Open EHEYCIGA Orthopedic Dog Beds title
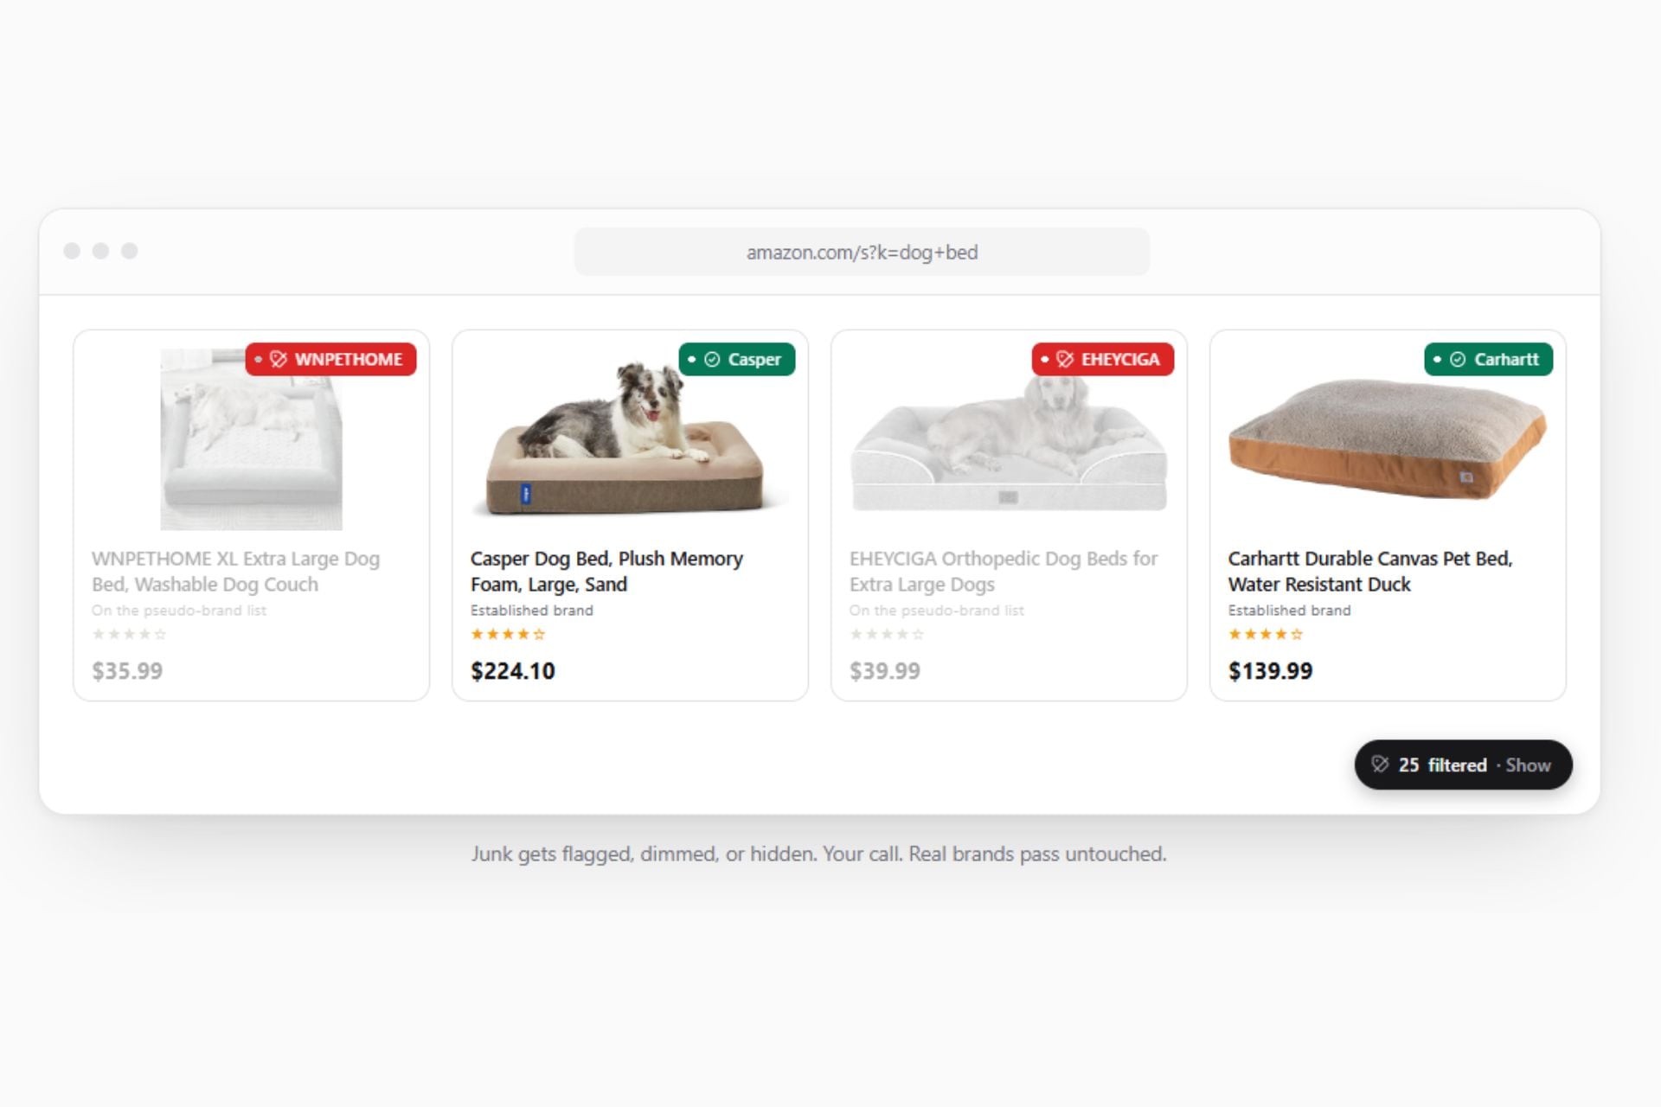1661x1107 pixels. [1003, 571]
